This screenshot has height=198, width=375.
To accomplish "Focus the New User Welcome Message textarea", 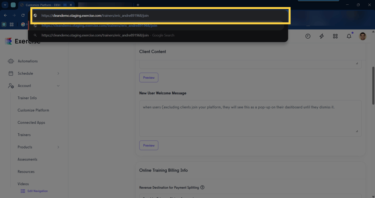I will 250,118.
